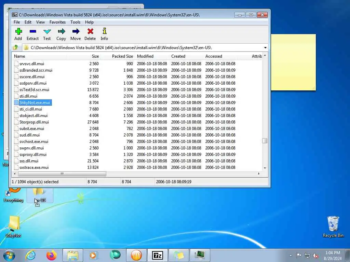Click the green Add toolbar icon
350x262 pixels.
(x=18, y=31)
